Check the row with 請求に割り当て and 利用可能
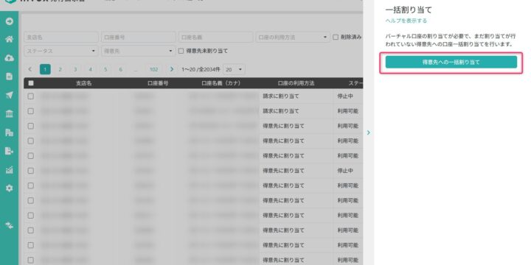This screenshot has height=265, width=531. pos(31,111)
